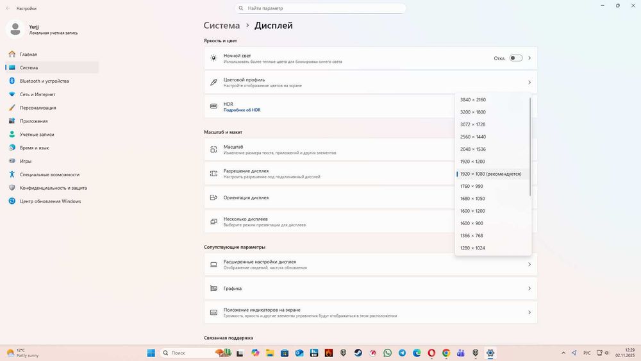641x361 pixels.
Task: Open the weather widget 12°C Partly sunny
Action: tap(22, 353)
